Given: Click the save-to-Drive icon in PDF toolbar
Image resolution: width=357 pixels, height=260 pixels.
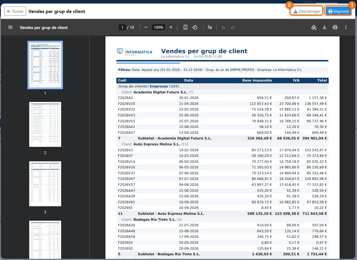Looking at the screenshot, I should (314, 27).
